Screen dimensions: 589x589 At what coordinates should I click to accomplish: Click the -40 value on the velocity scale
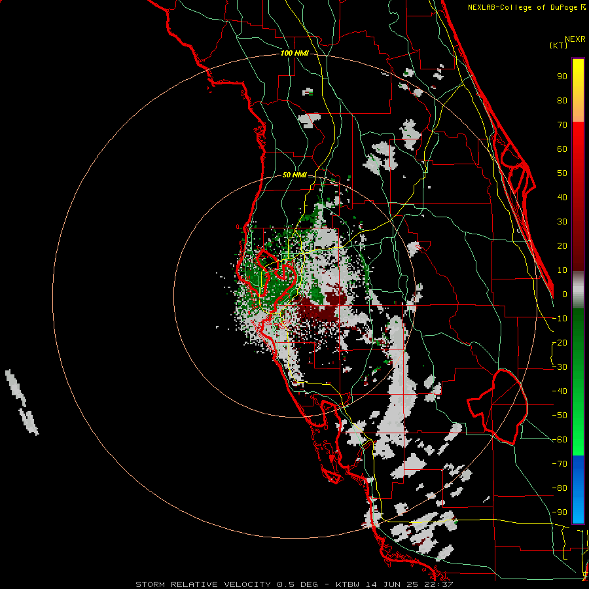[560, 391]
